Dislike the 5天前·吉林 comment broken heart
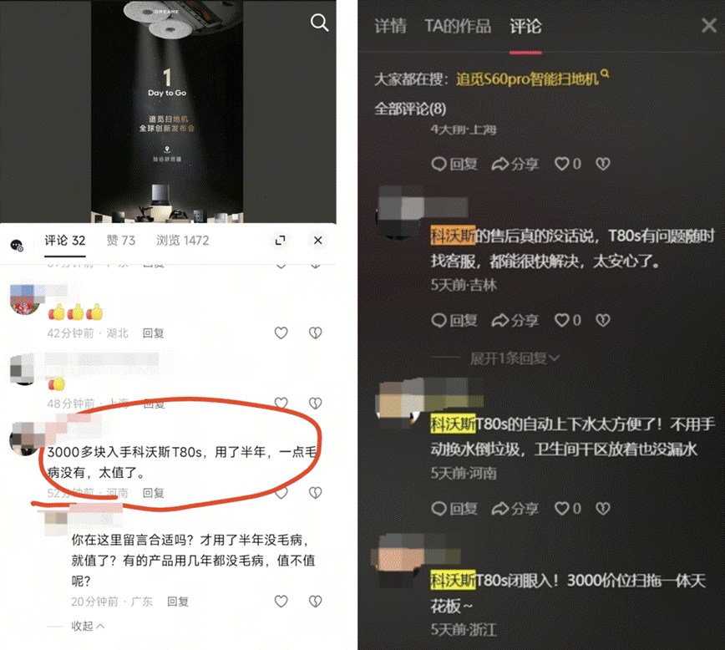 [x=603, y=320]
